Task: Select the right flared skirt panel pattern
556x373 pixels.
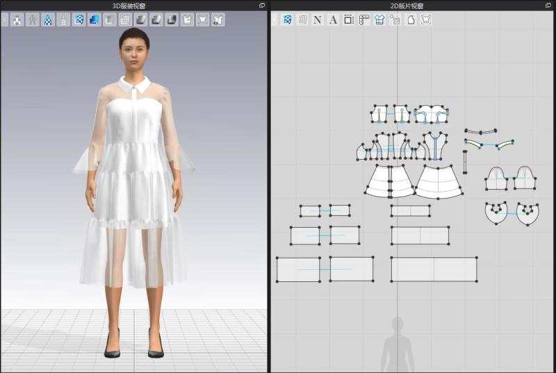Action: [439, 181]
